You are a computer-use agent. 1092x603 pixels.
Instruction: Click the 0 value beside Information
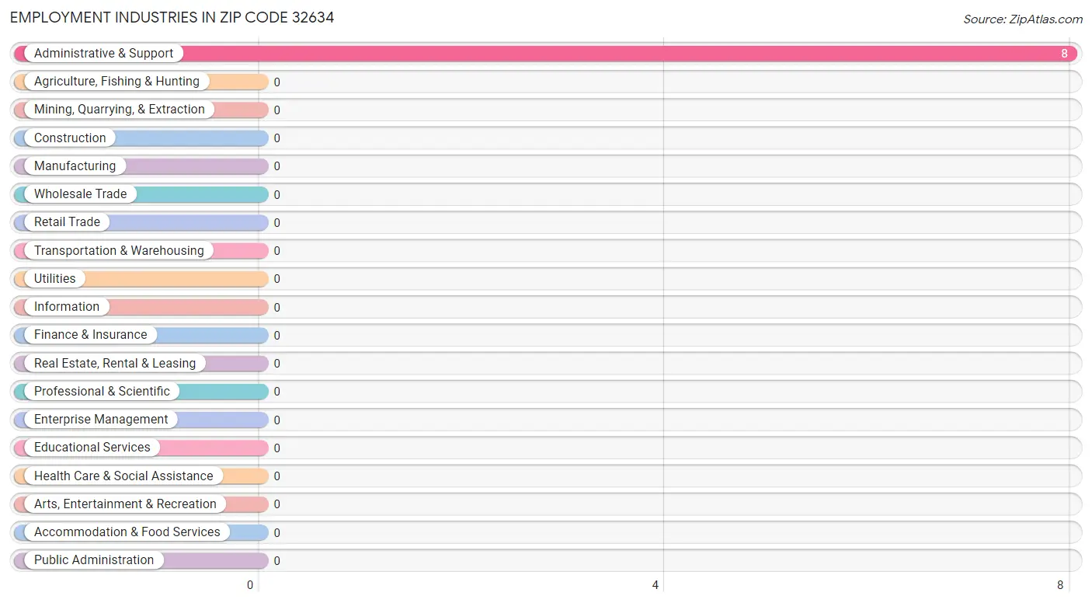(276, 308)
